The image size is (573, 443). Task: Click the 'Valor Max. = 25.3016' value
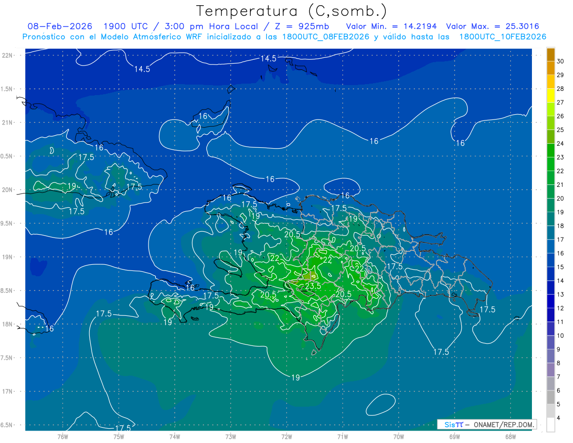[493, 26]
